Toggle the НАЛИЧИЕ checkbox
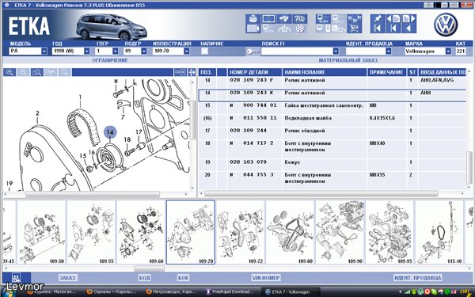This screenshot has height=297, width=475. 205,51
